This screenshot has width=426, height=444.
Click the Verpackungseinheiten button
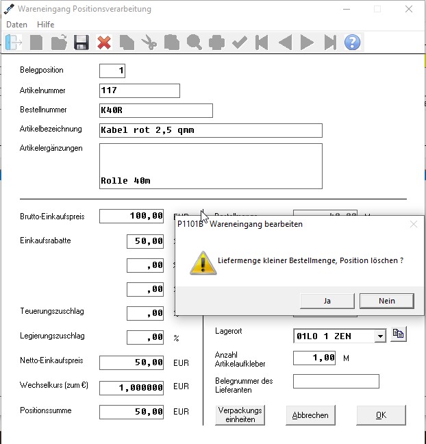coord(240,415)
